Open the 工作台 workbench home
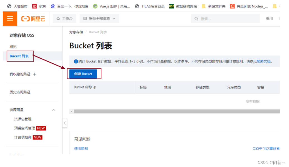 click(x=64, y=19)
